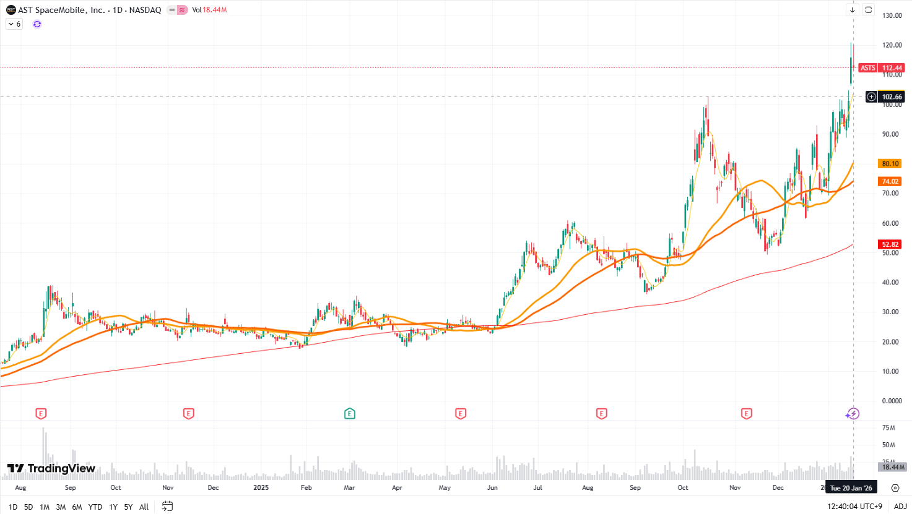
Task: Select the 6M time range
Action: pyautogui.click(x=77, y=507)
